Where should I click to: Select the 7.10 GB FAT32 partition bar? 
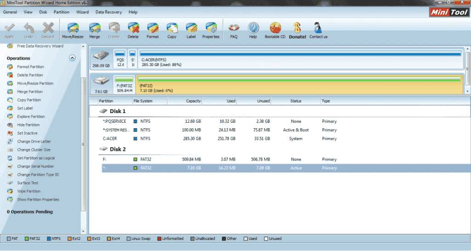(x=300, y=85)
